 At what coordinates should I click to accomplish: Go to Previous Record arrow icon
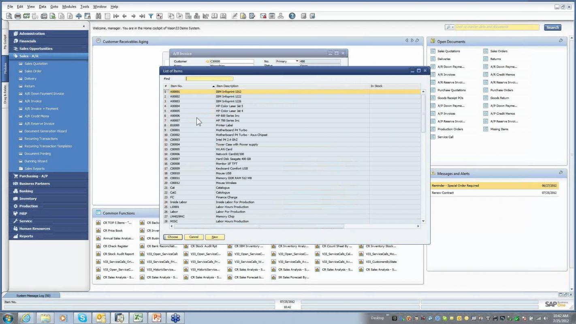click(124, 16)
